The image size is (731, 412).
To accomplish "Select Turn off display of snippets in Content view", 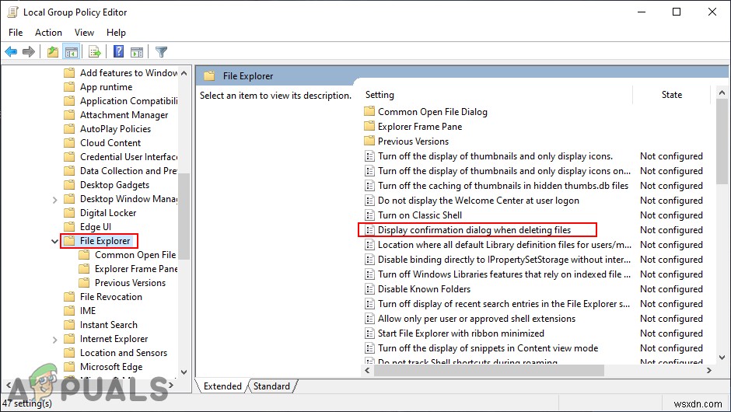I will tap(488, 348).
